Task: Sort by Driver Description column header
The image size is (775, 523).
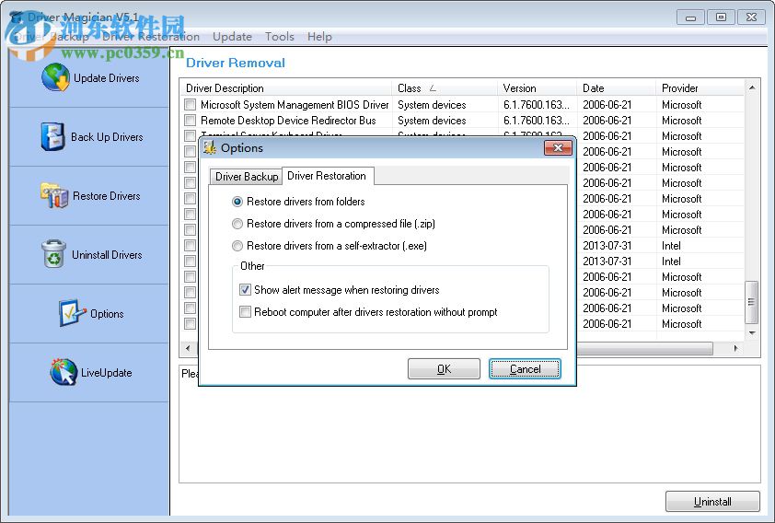Action: coord(286,88)
